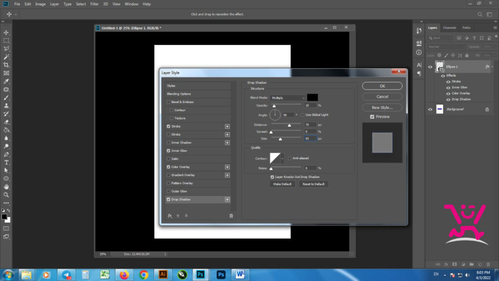
Task: Click the New Style... button
Action: [382, 107]
